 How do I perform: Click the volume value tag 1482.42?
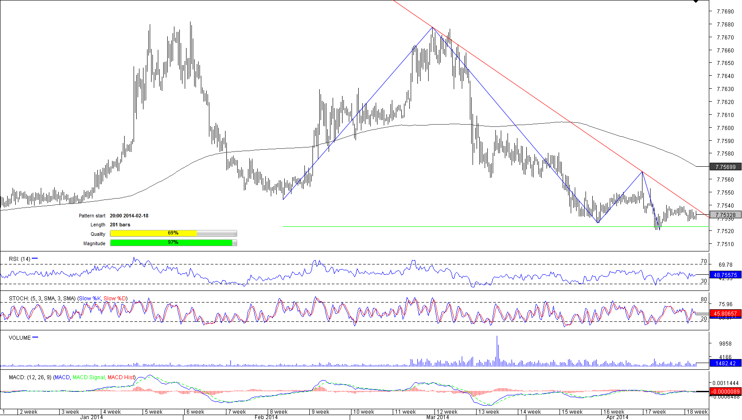coord(725,364)
